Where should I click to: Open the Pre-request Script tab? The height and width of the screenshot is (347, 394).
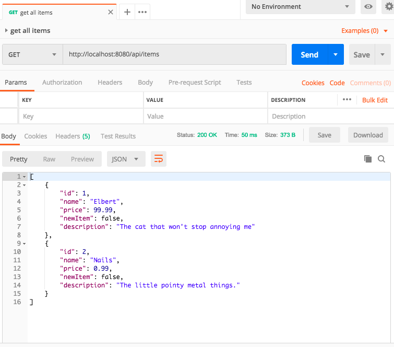[x=195, y=83]
